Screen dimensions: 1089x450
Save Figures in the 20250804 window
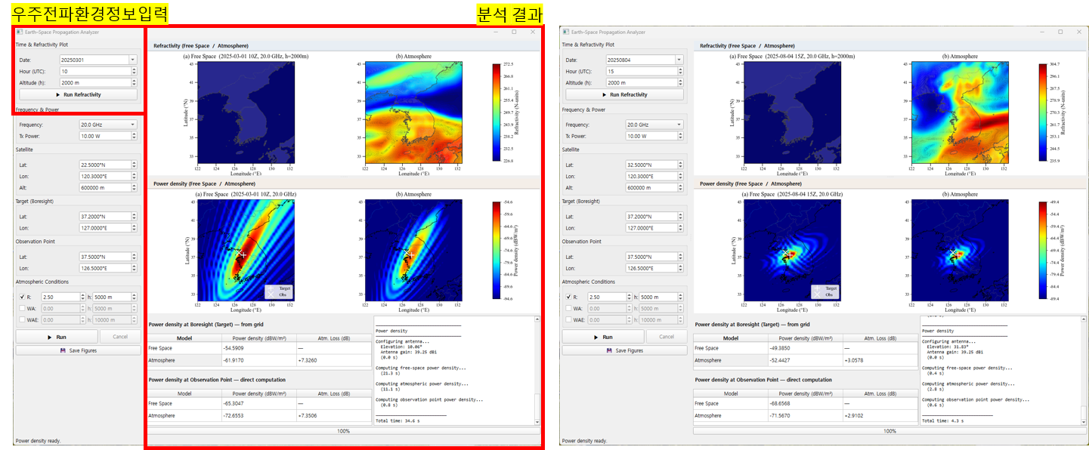(x=624, y=350)
